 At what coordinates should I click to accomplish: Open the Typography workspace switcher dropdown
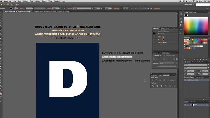tap(189, 4)
